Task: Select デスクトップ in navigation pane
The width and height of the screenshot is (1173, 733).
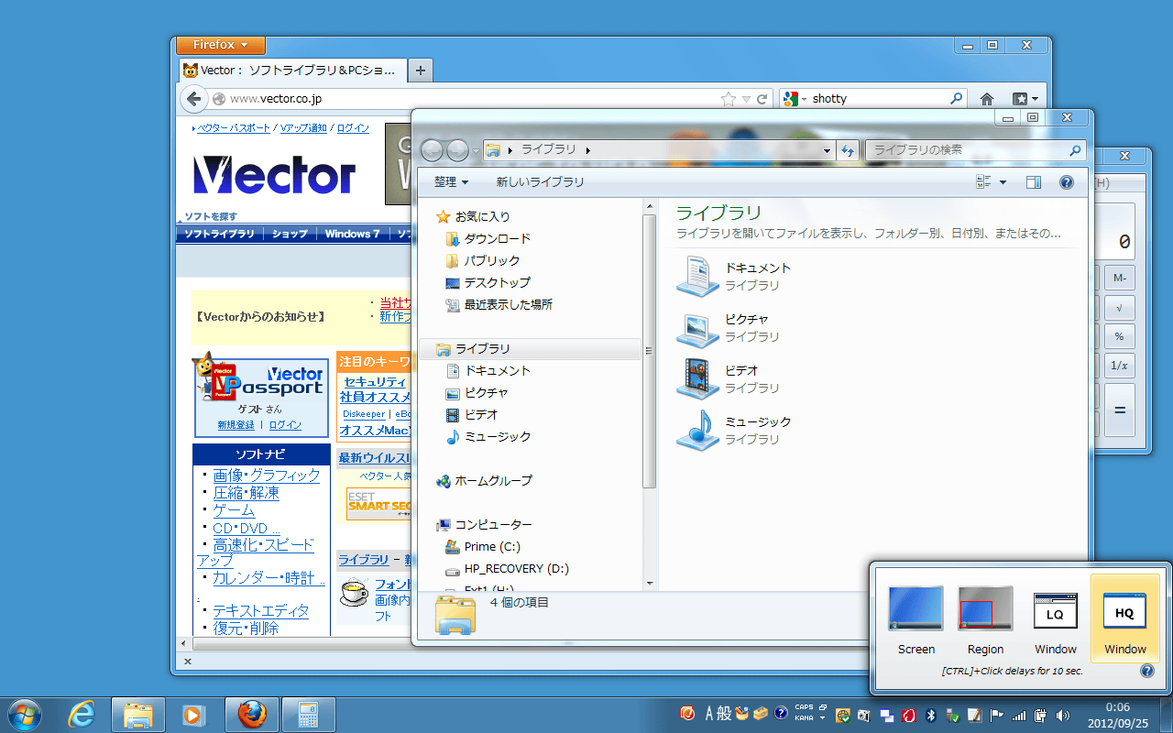Action: click(488, 282)
